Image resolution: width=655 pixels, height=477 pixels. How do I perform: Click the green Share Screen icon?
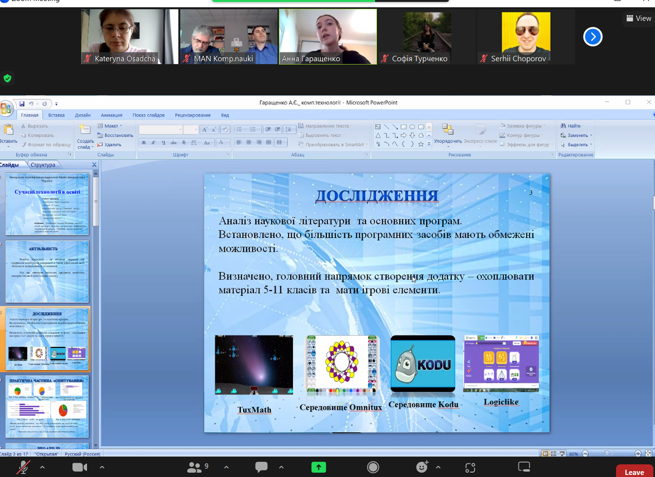[318, 467]
